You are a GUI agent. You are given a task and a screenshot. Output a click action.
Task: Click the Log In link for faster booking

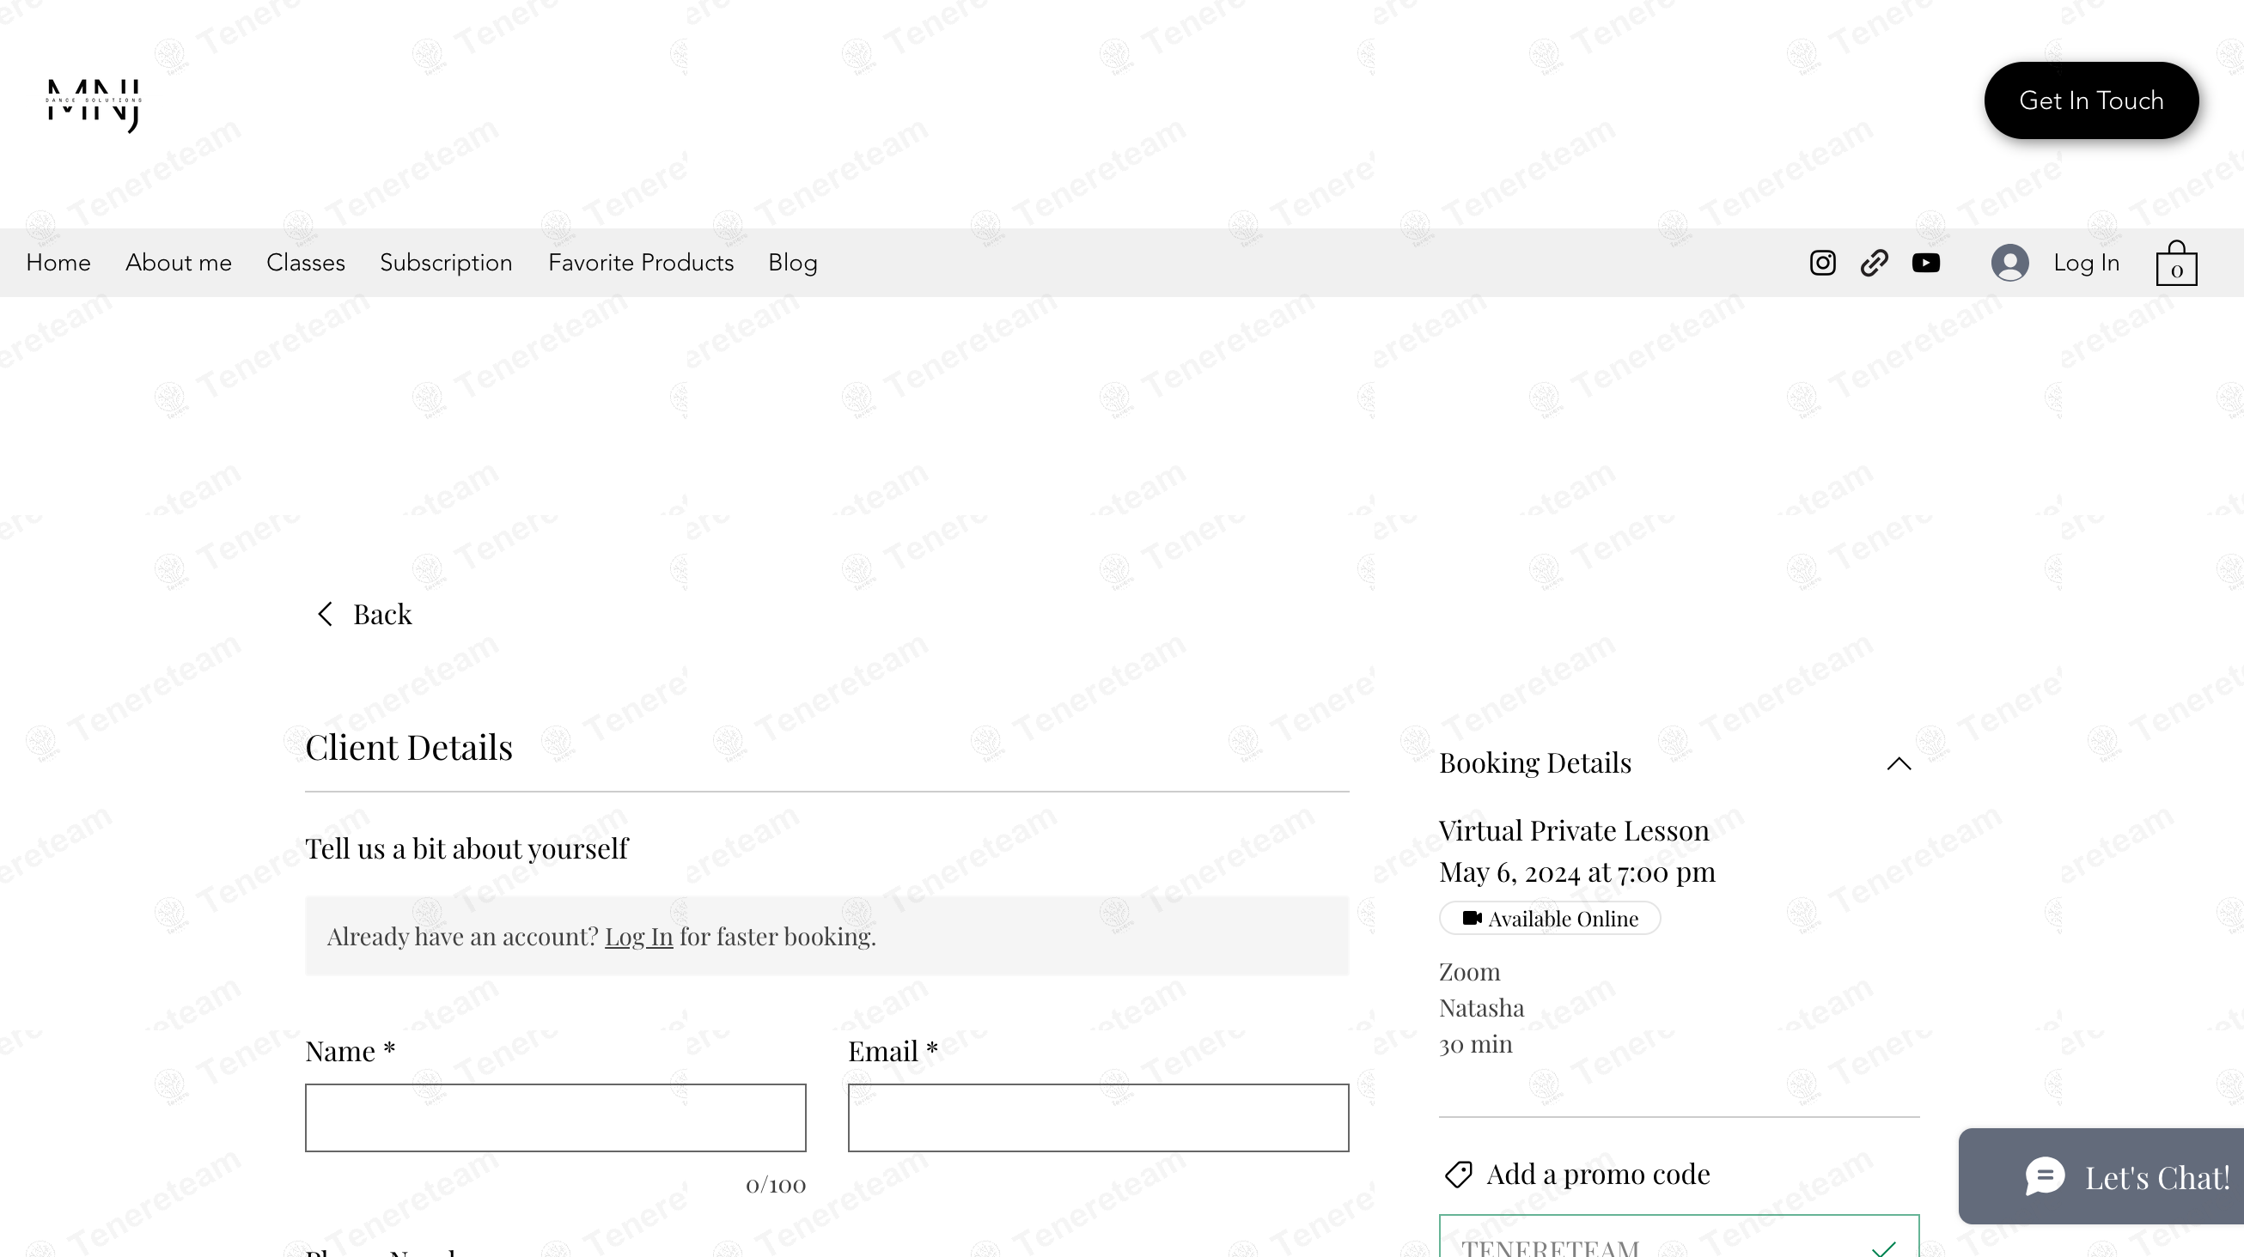[x=638, y=937]
